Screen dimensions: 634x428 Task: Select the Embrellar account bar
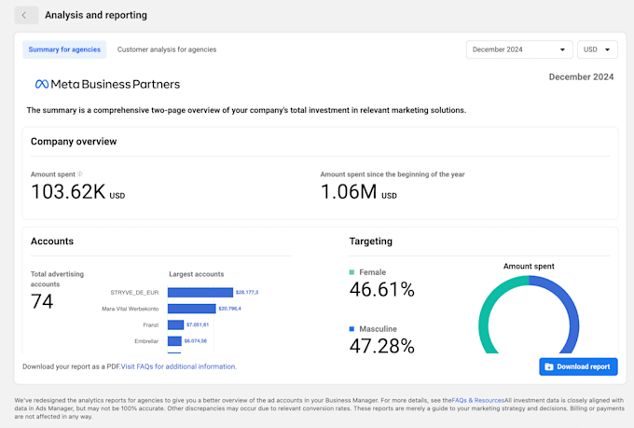coord(174,340)
